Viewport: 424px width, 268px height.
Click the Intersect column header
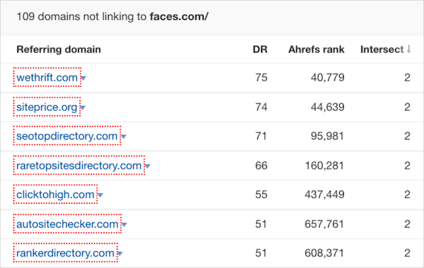click(382, 49)
